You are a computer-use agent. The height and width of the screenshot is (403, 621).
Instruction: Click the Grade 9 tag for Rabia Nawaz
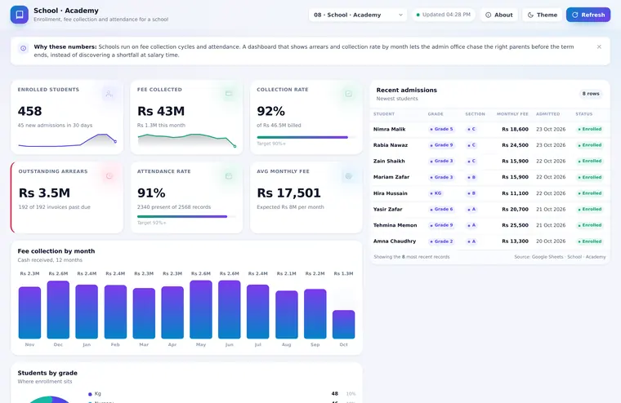pyautogui.click(x=441, y=145)
